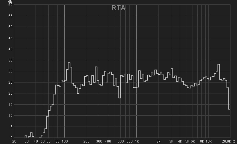Click the RTA peak between 10k and 20kHz
The height and width of the screenshot is (144, 237).
[219, 64]
